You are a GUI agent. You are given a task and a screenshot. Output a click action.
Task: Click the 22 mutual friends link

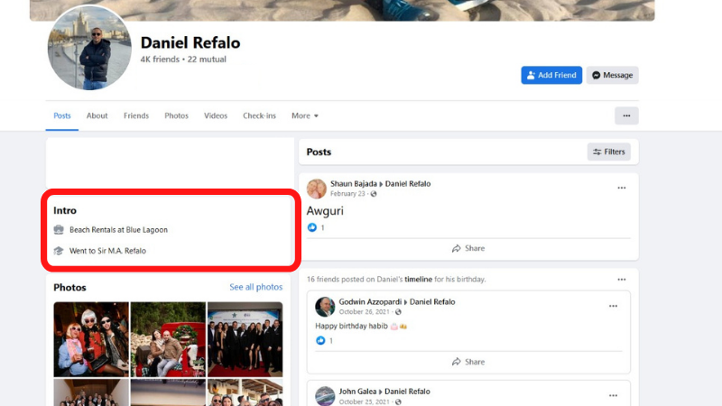[x=208, y=60]
